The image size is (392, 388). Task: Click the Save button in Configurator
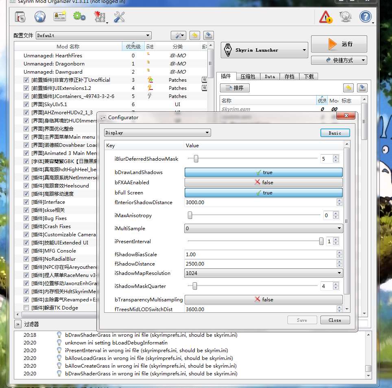click(x=302, y=320)
